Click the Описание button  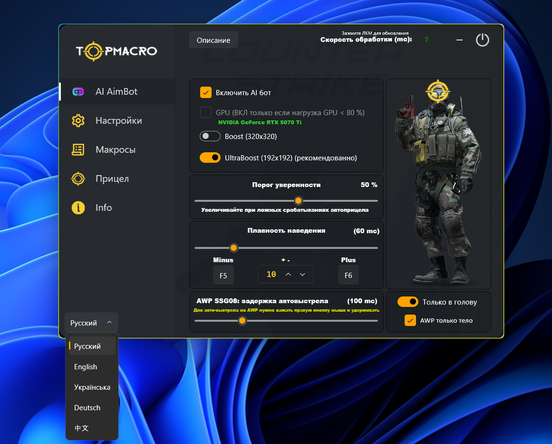tap(213, 40)
